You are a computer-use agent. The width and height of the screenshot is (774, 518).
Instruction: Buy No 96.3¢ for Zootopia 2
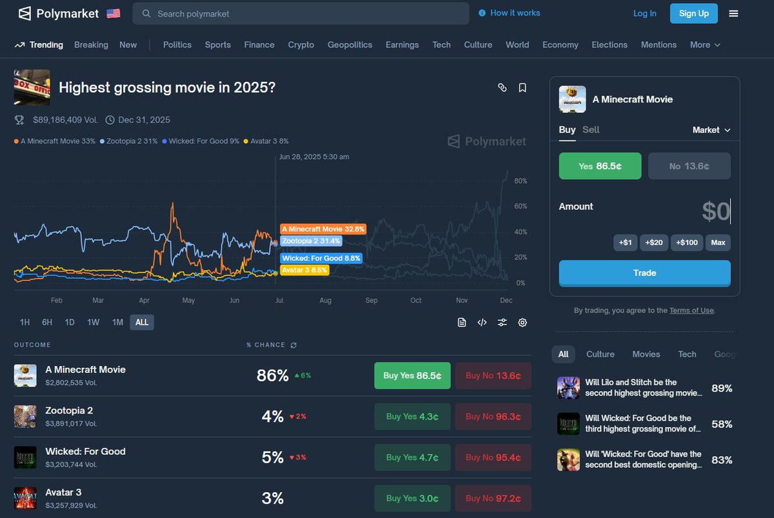click(493, 416)
